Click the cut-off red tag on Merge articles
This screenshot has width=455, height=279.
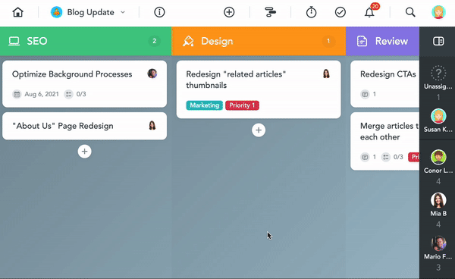click(414, 157)
